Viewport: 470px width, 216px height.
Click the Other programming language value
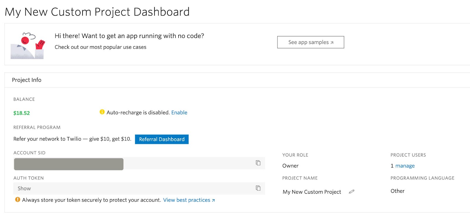click(x=397, y=191)
